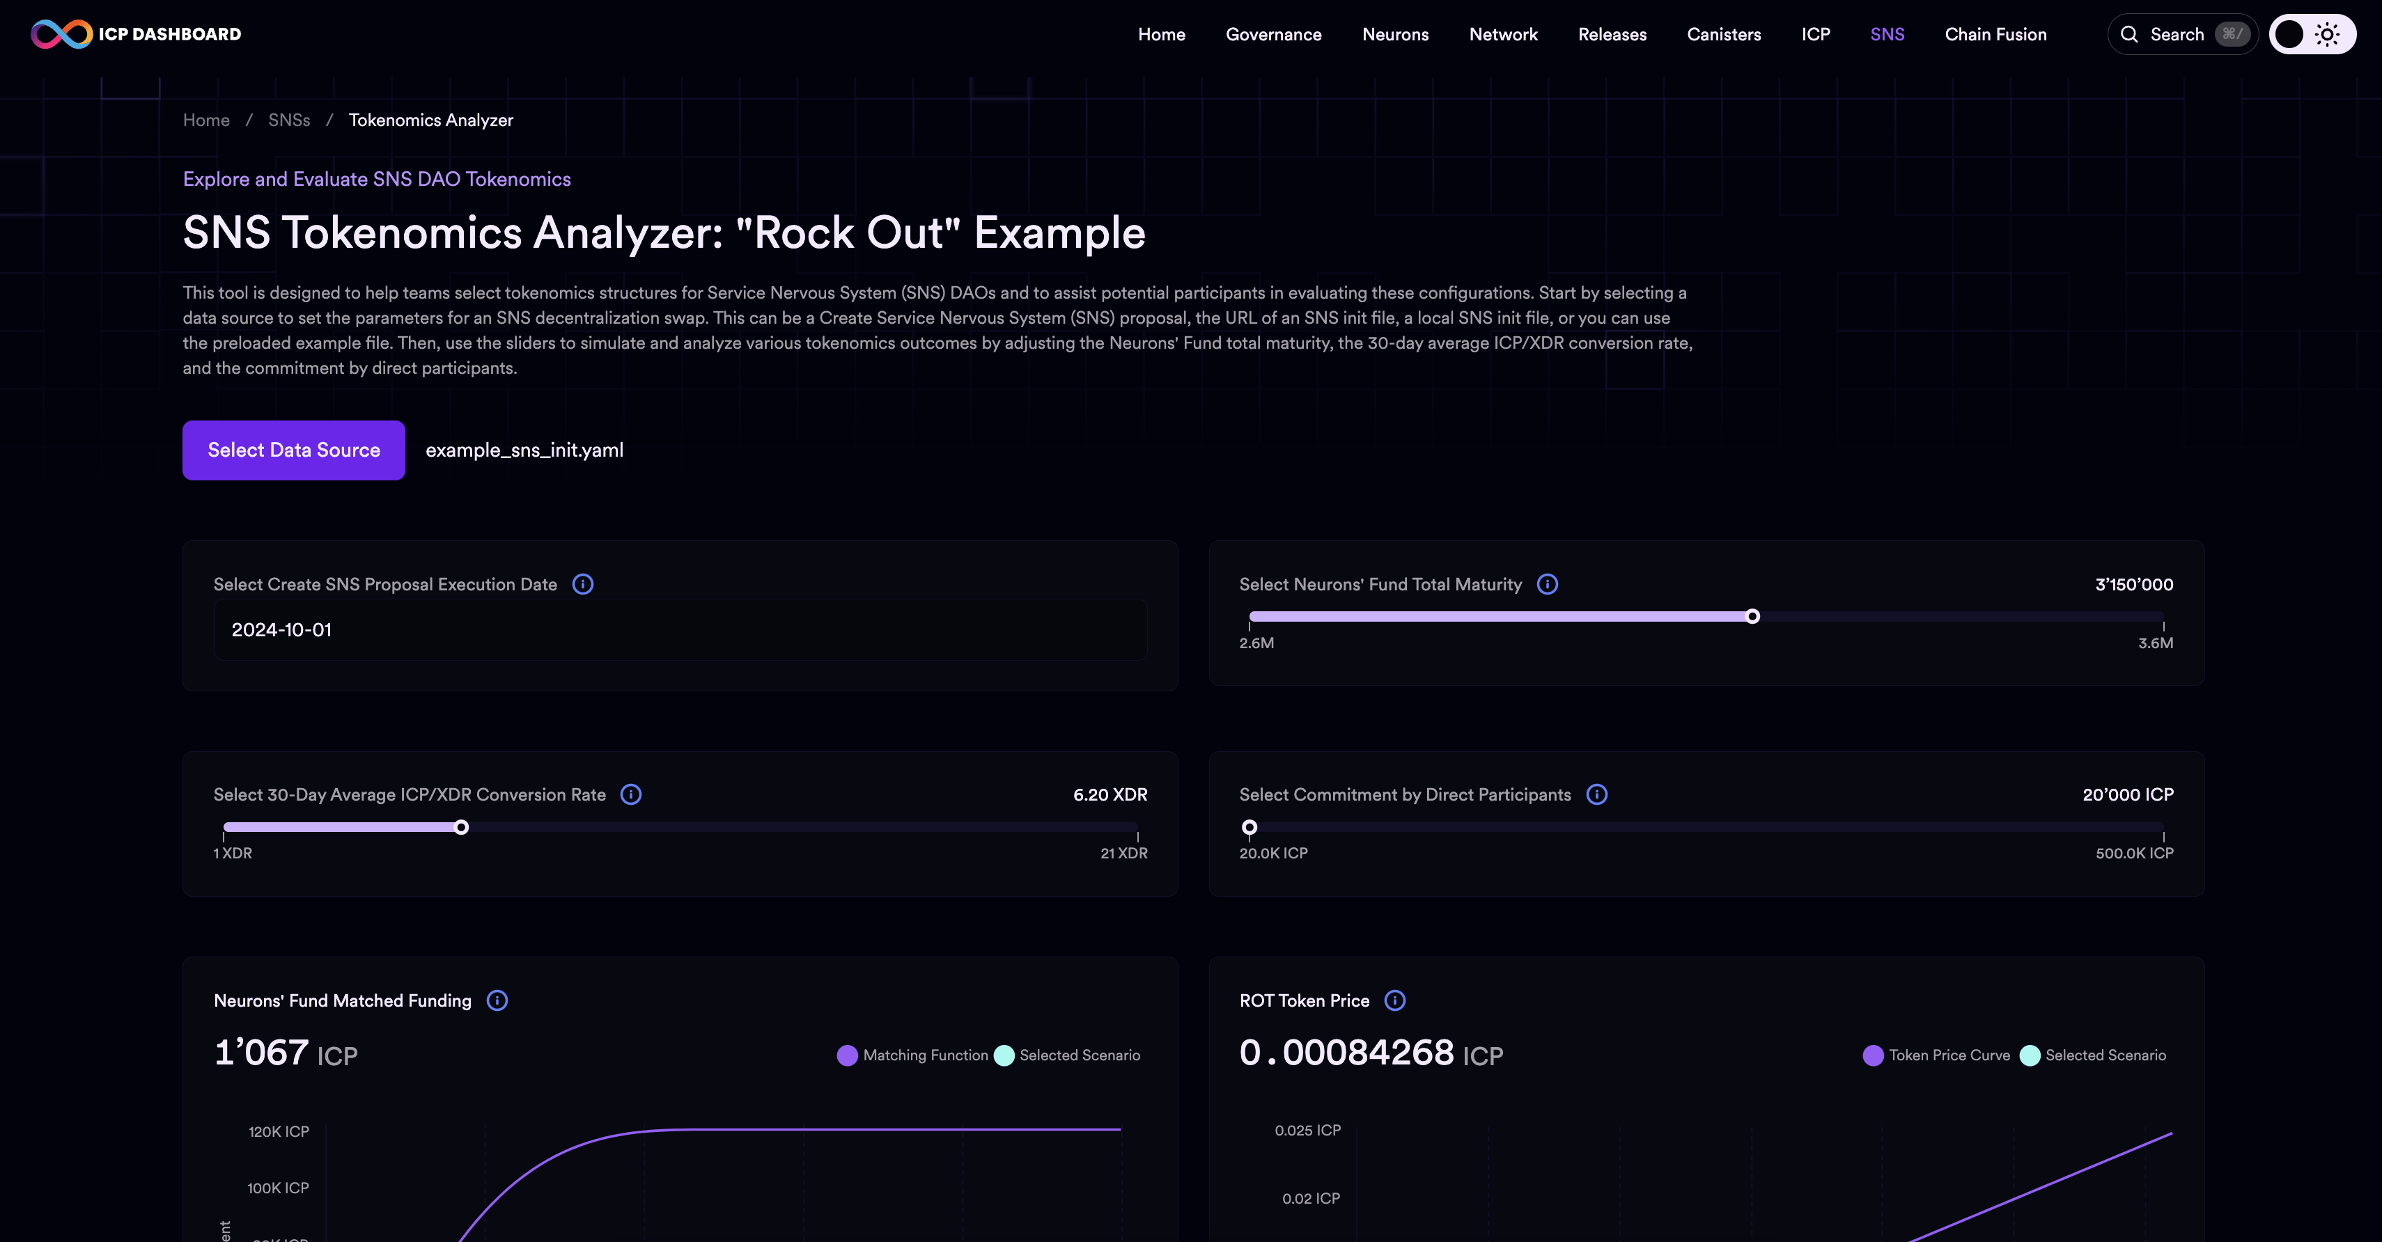This screenshot has height=1242, width=2382.
Task: Click the 1'067 ICP matched funding value
Action: 286,1053
